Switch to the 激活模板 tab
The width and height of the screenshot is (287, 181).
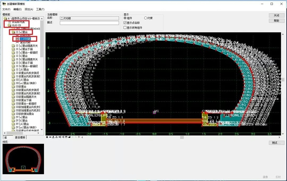click(20, 137)
